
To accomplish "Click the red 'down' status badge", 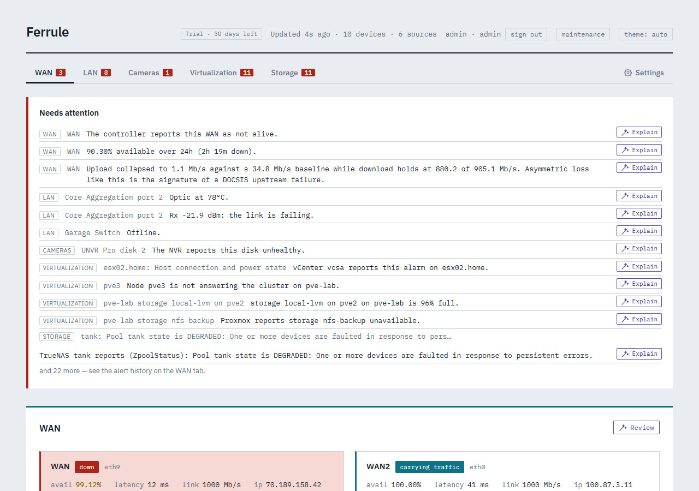I will 87,467.
